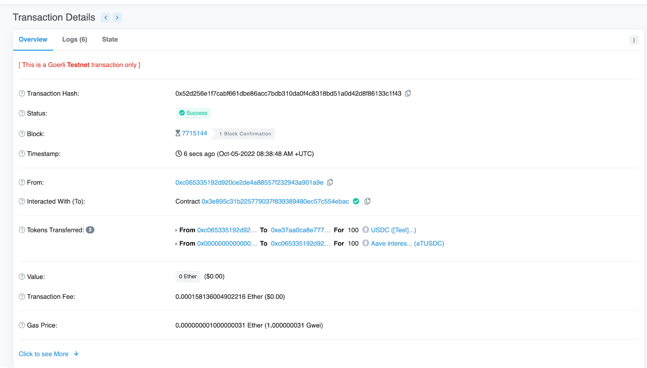This screenshot has width=647, height=368.
Task: Switch to the Overview tab
Action: 33,40
